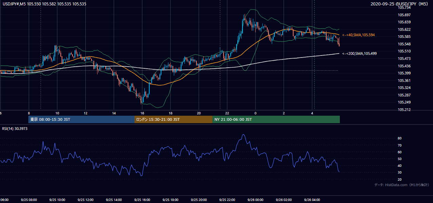Click the 9/26 02:00 time axis label
Viewport: 433px width, 203px height.
click(x=284, y=200)
